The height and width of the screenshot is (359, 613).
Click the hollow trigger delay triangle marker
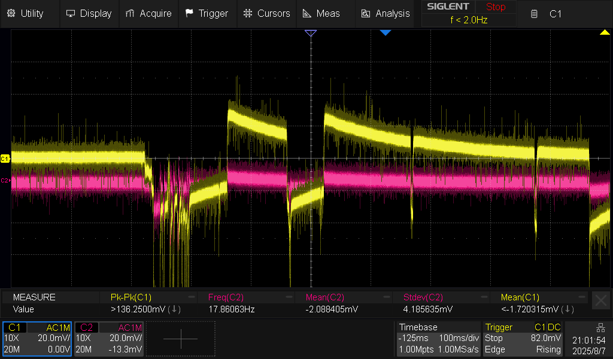click(310, 34)
